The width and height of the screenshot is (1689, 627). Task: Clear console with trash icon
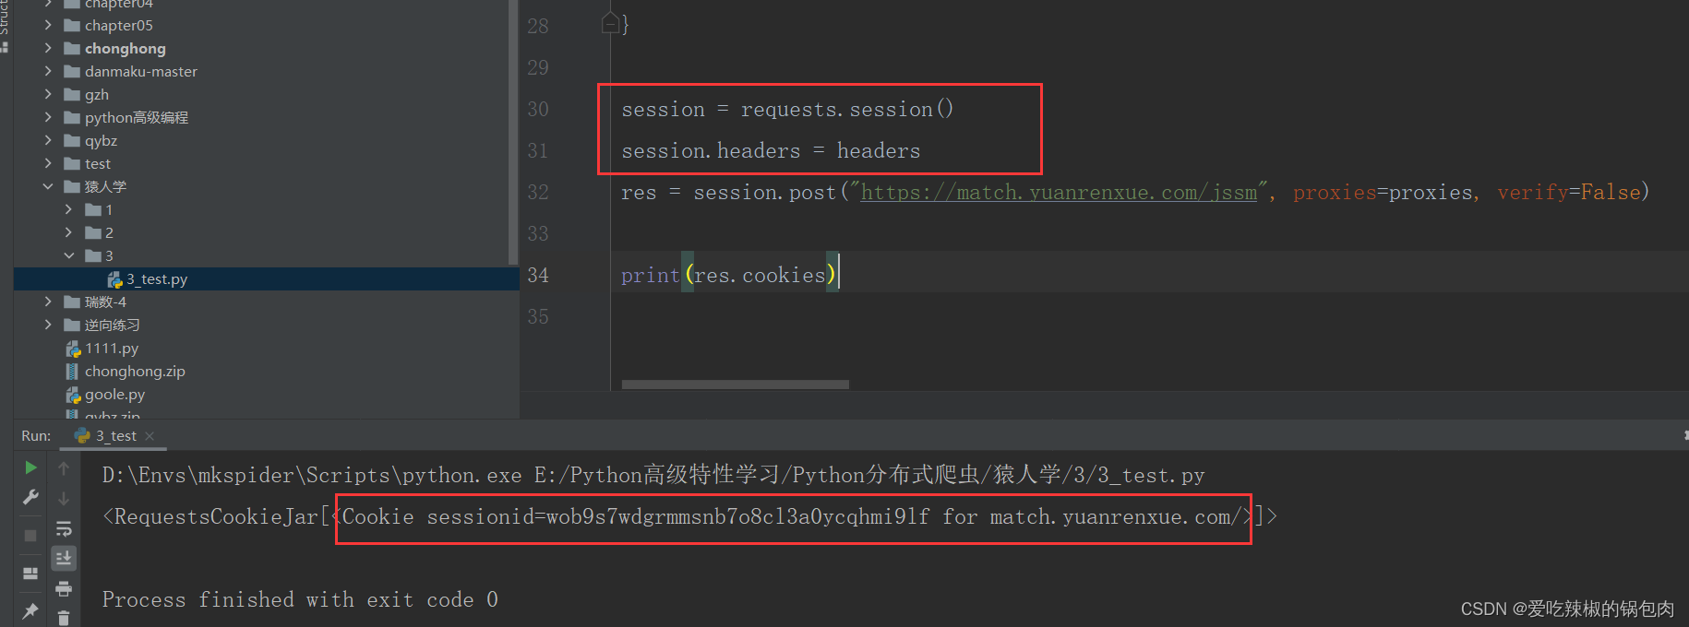(64, 618)
